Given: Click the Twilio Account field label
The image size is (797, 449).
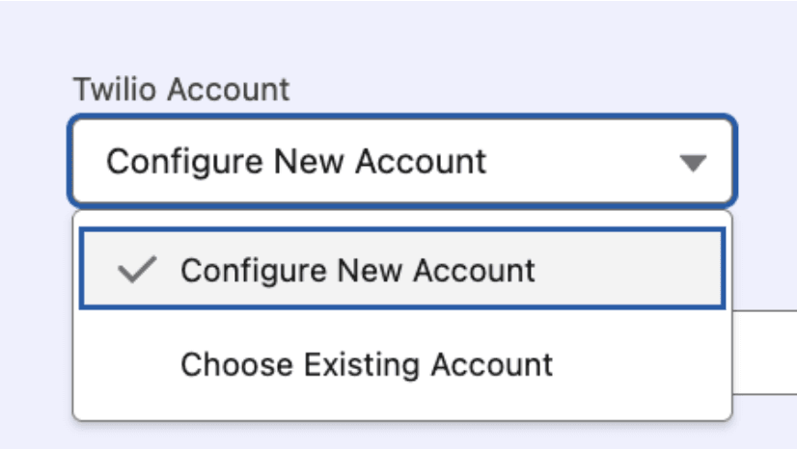Looking at the screenshot, I should click(181, 90).
